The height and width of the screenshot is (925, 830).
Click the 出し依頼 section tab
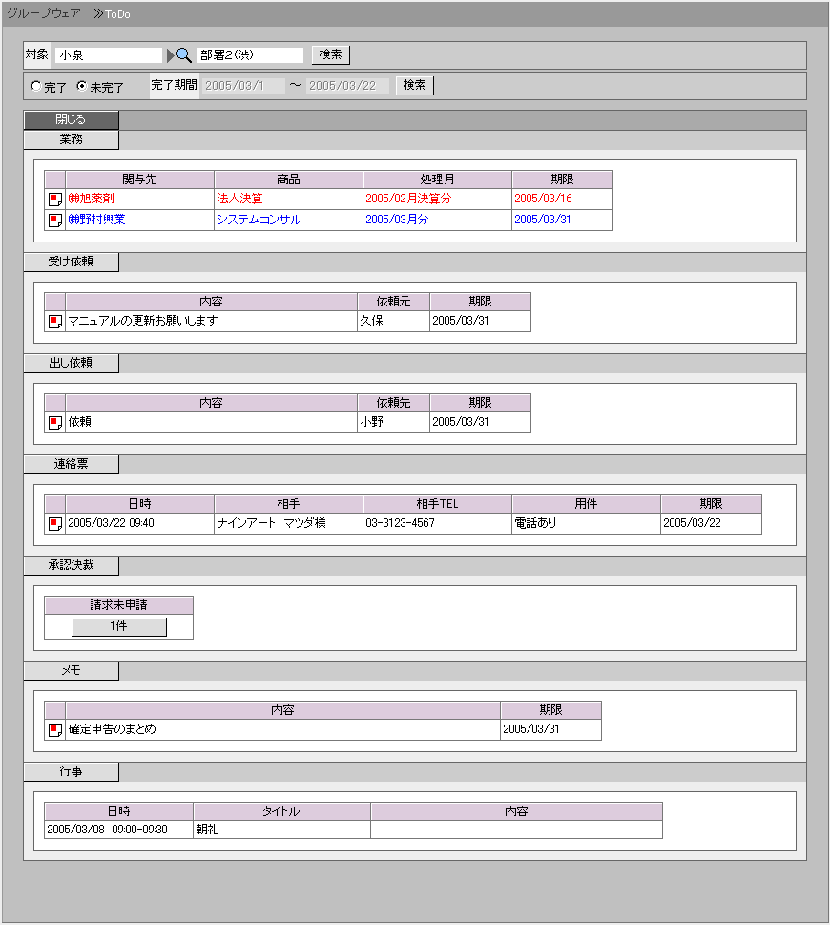(x=71, y=363)
